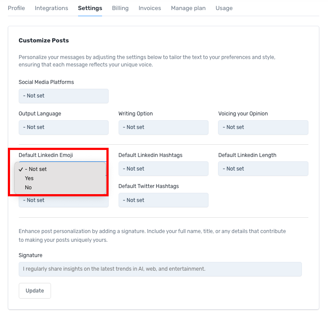The width and height of the screenshot is (328, 317).
Task: Select the Settings tab
Action: coord(90,8)
